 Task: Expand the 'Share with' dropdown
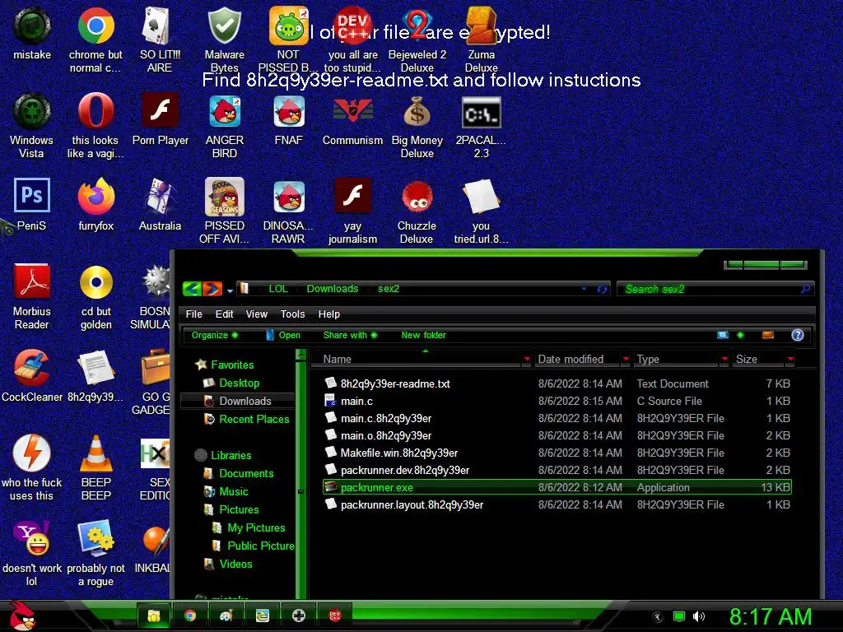pos(350,335)
